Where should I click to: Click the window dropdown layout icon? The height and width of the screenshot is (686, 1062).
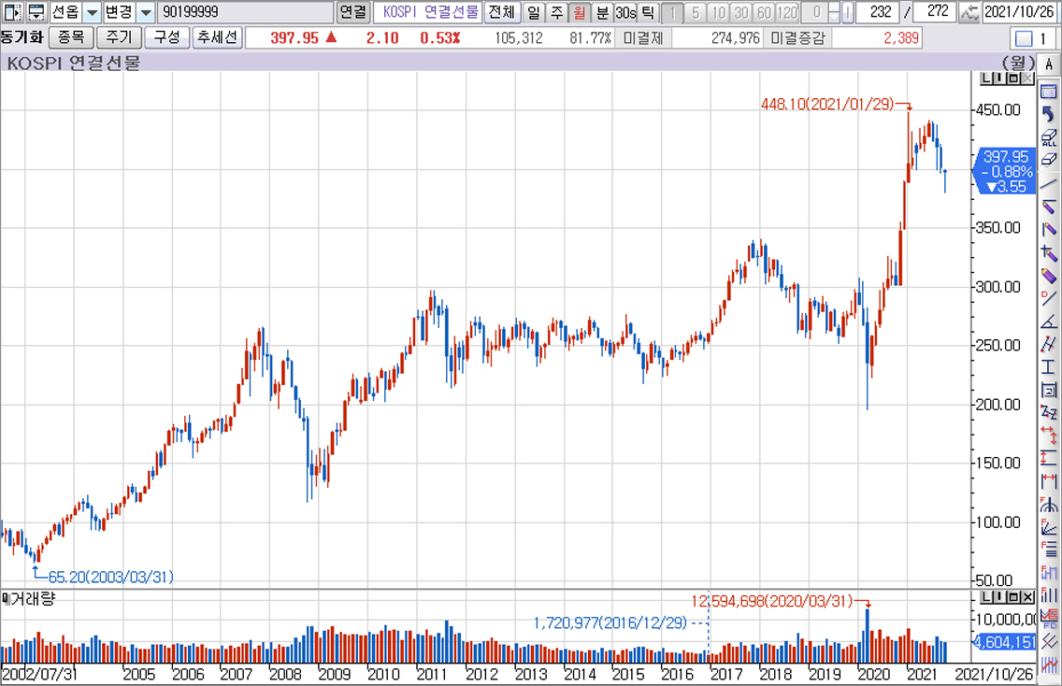click(x=36, y=11)
